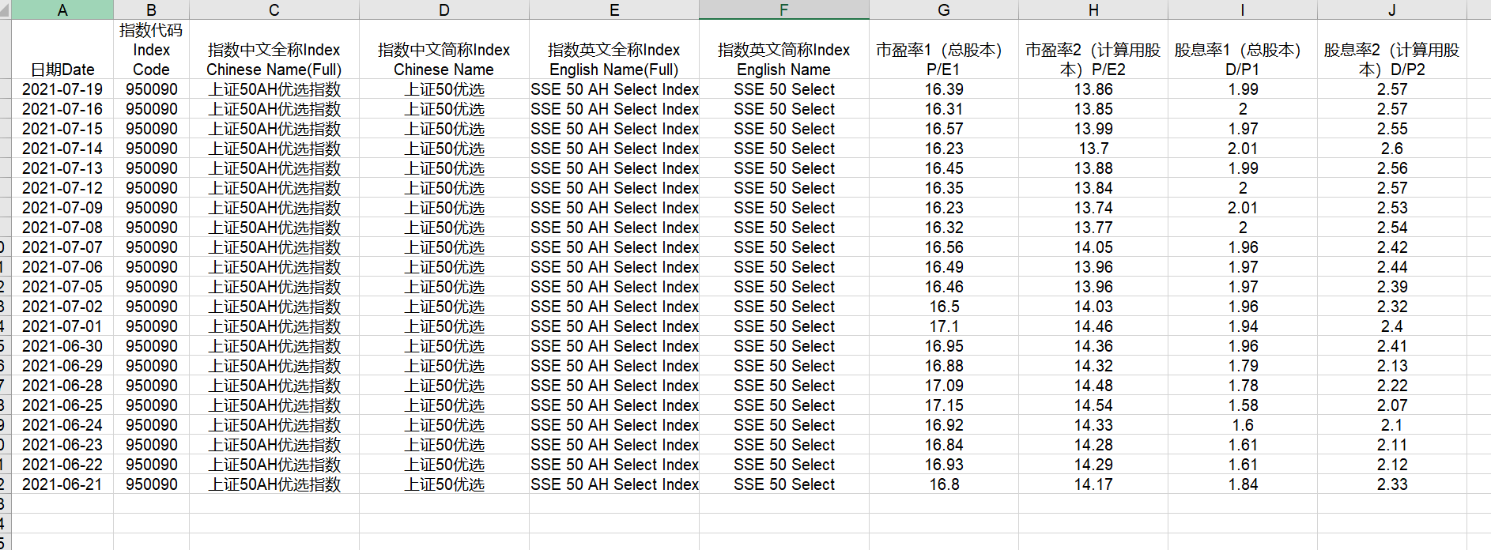
Task: Select date cell 2021-06-30
Action: [62, 346]
